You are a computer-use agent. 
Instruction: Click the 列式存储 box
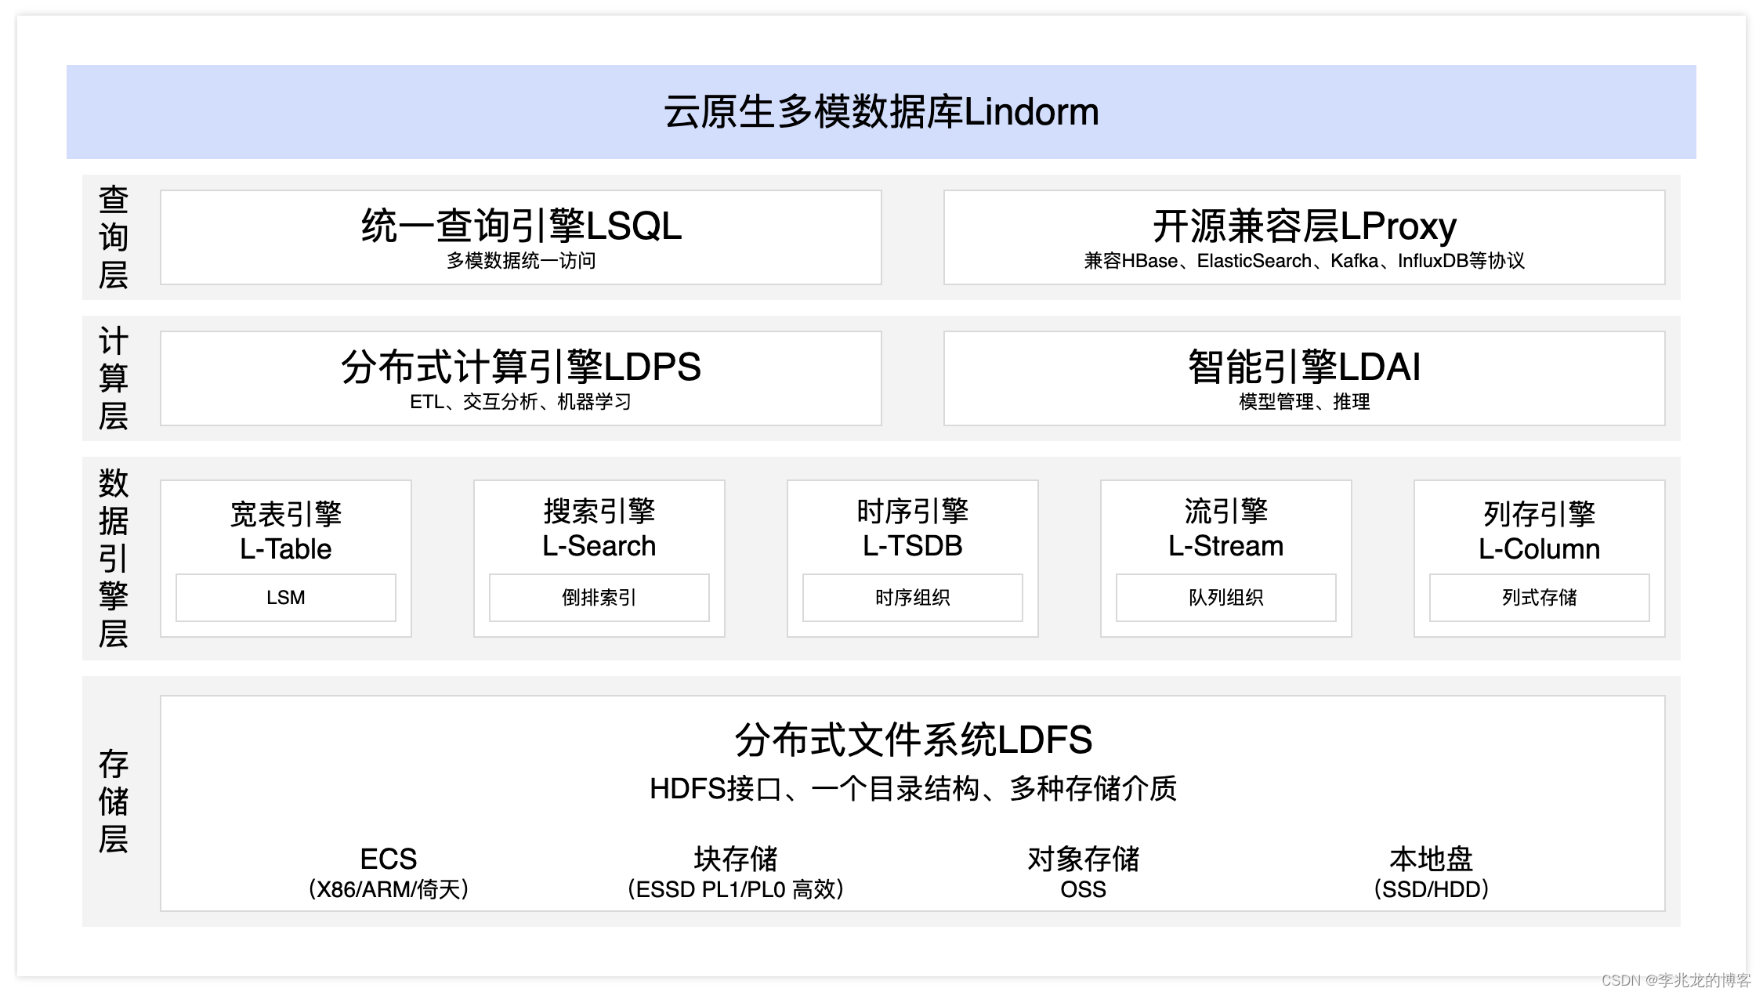1540,598
